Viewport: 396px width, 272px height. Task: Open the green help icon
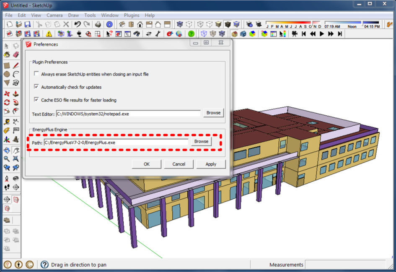click(x=191, y=34)
